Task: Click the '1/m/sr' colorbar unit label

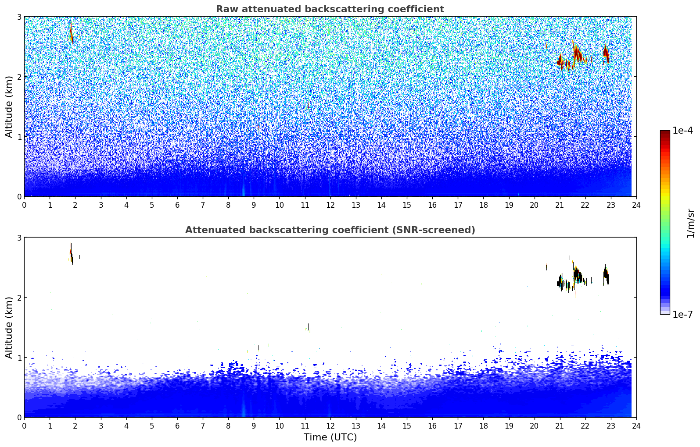Action: click(690, 223)
